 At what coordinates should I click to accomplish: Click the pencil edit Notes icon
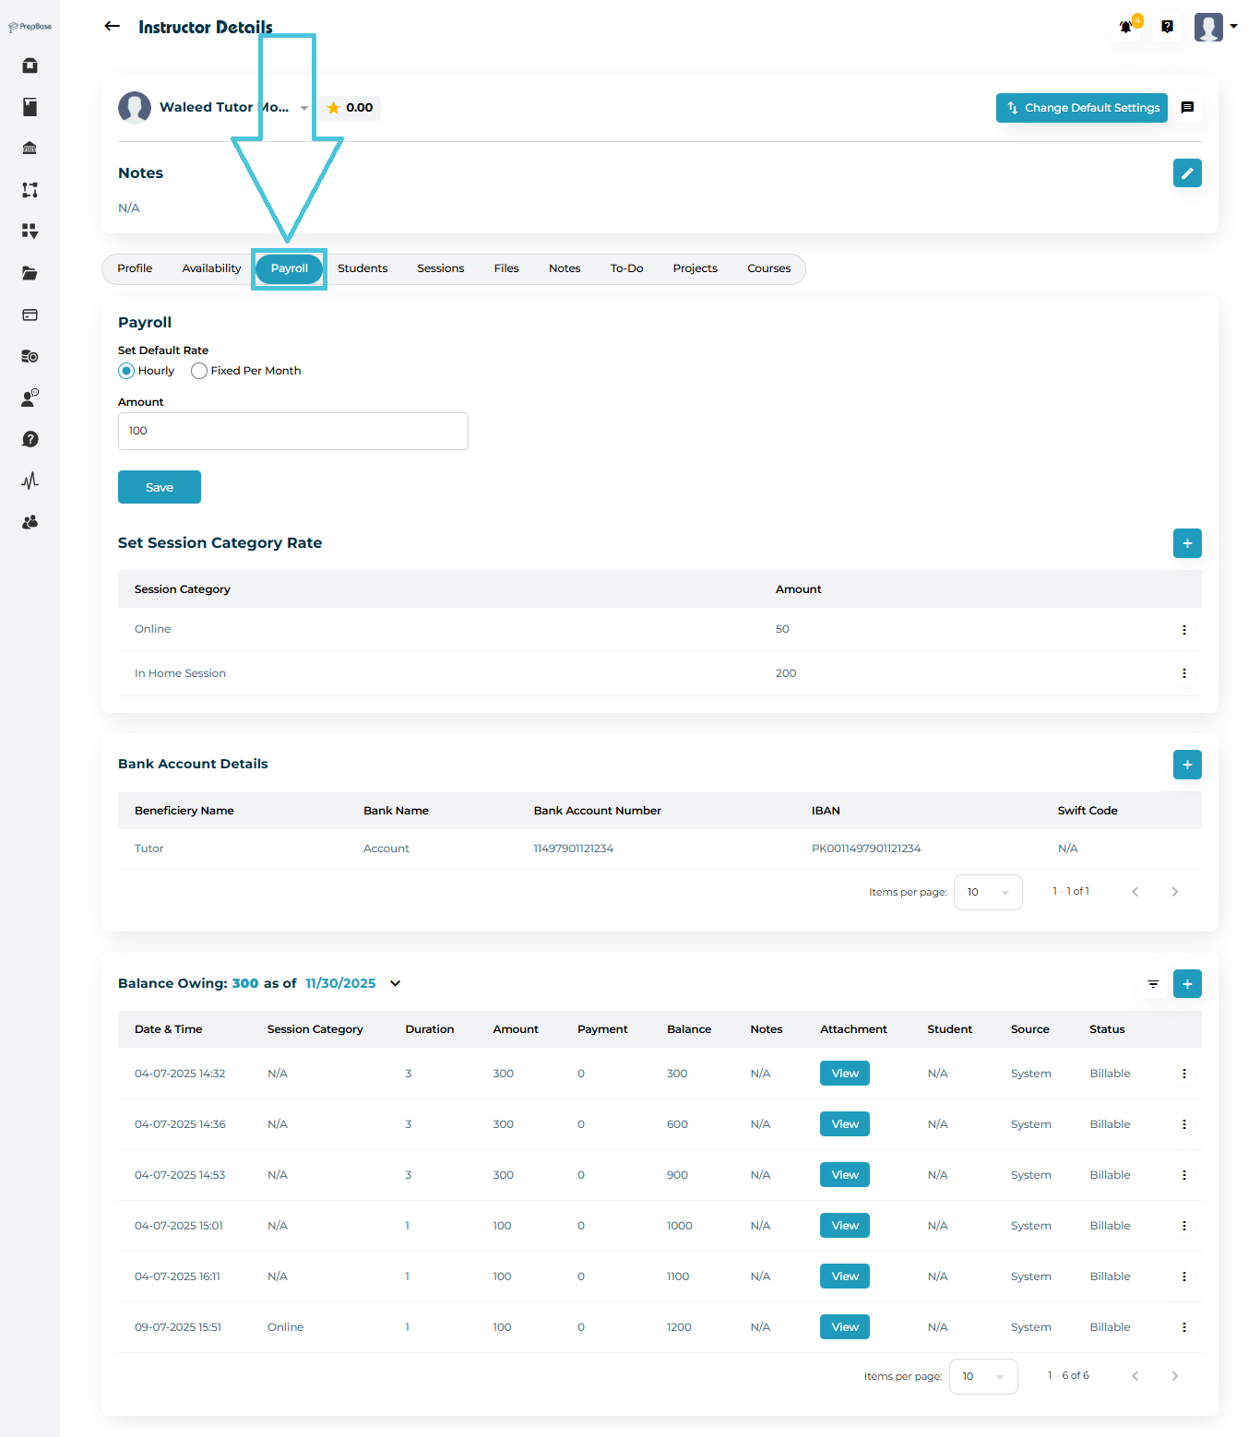1187,173
